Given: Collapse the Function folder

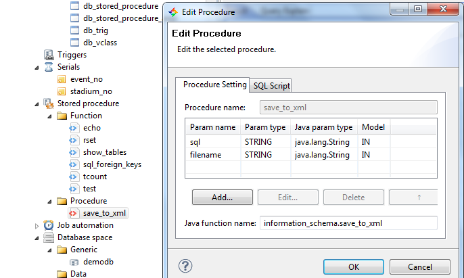Looking at the screenshot, I should (x=51, y=116).
